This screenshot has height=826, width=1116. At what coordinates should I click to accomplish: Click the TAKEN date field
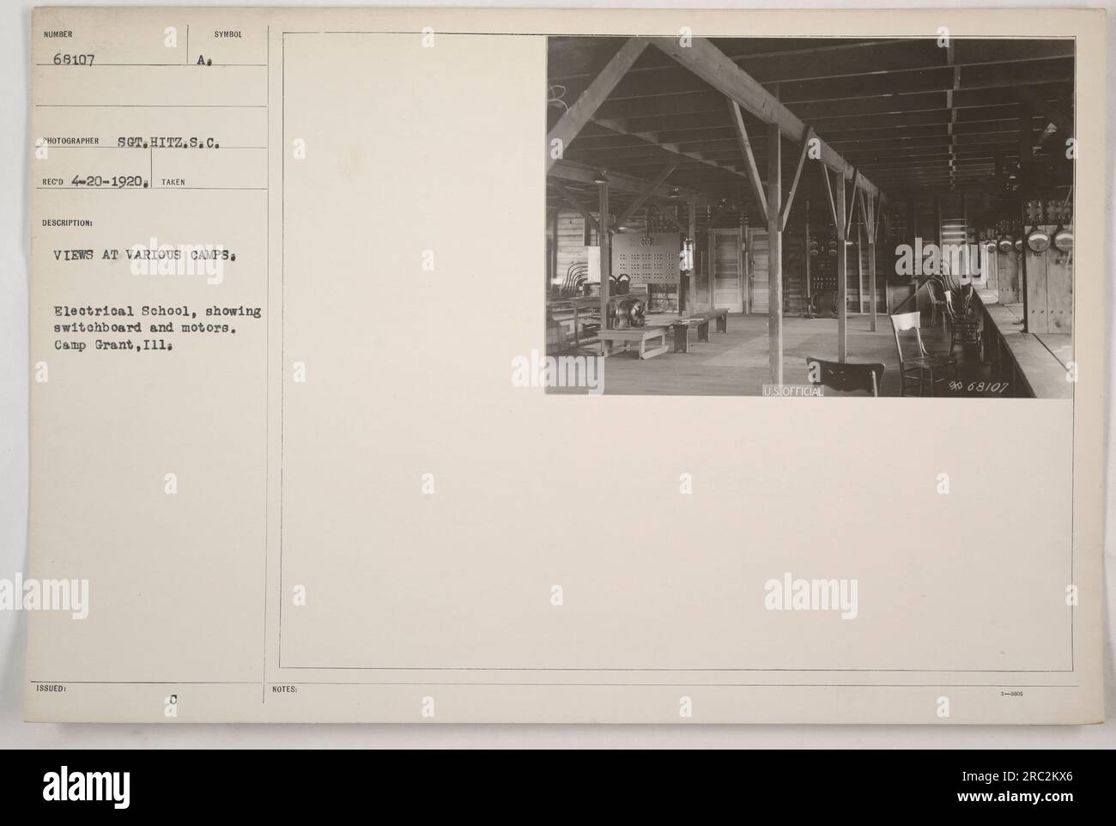point(223,181)
